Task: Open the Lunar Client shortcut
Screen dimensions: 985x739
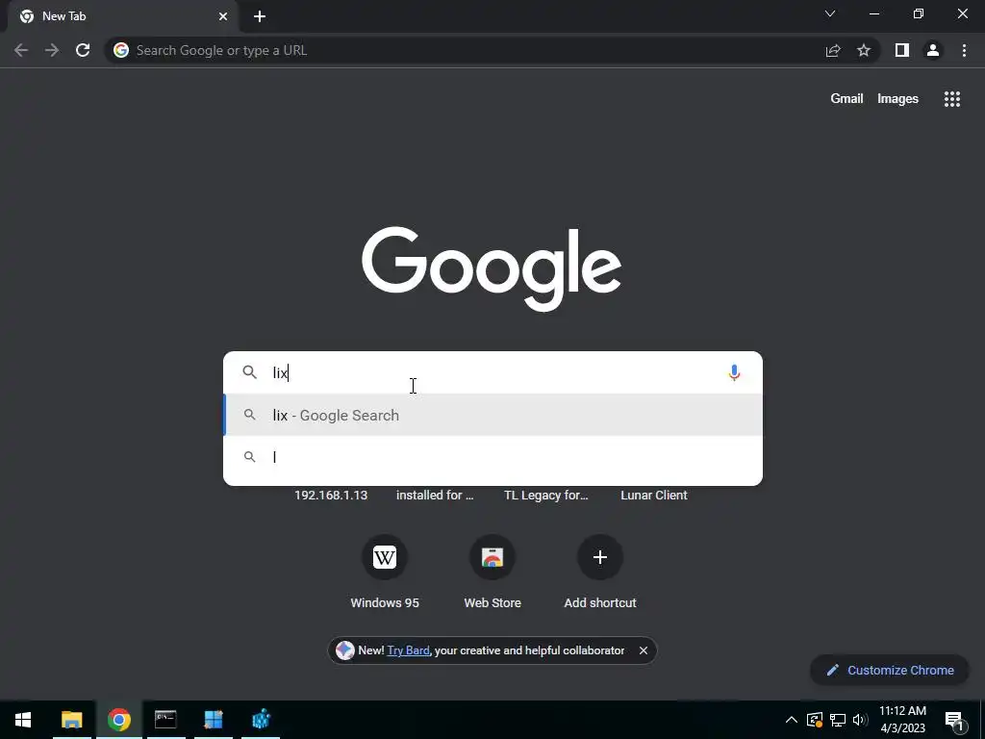Action: tap(654, 496)
